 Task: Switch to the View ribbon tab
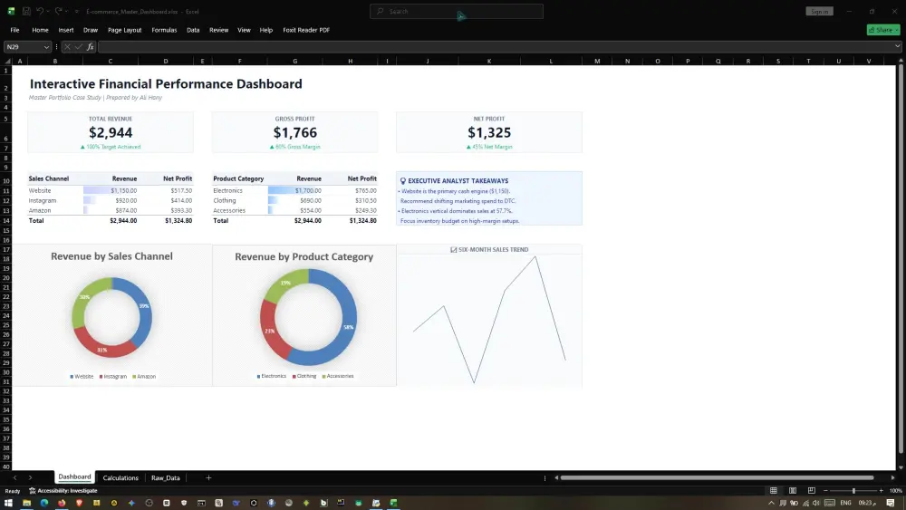tap(244, 30)
